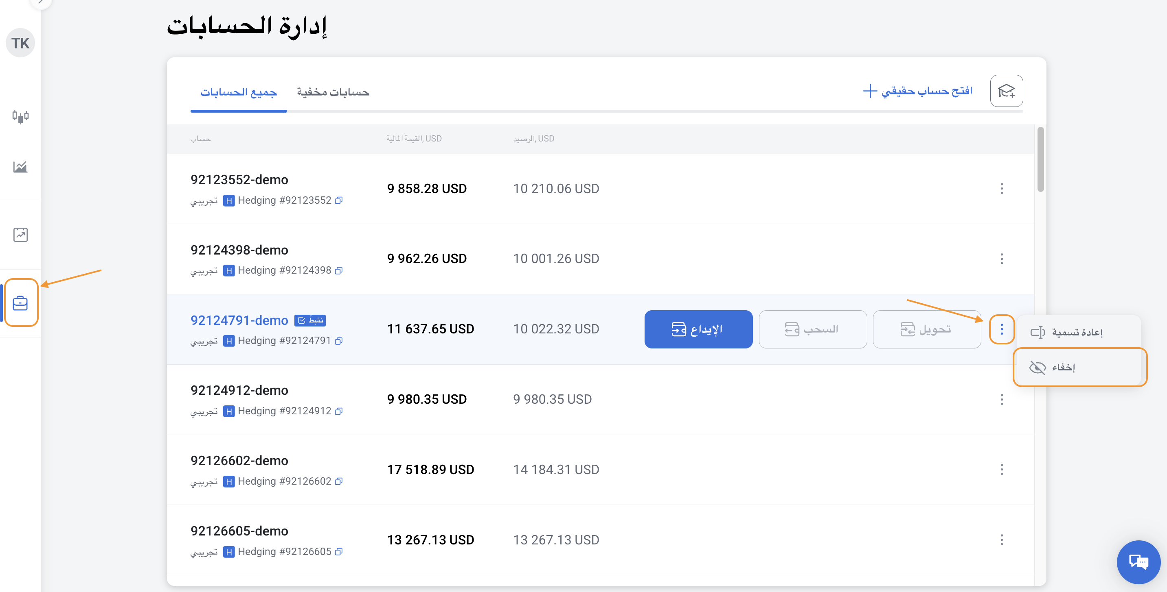Expand options menu for 92126602-demo
1167x592 pixels.
[1002, 470]
